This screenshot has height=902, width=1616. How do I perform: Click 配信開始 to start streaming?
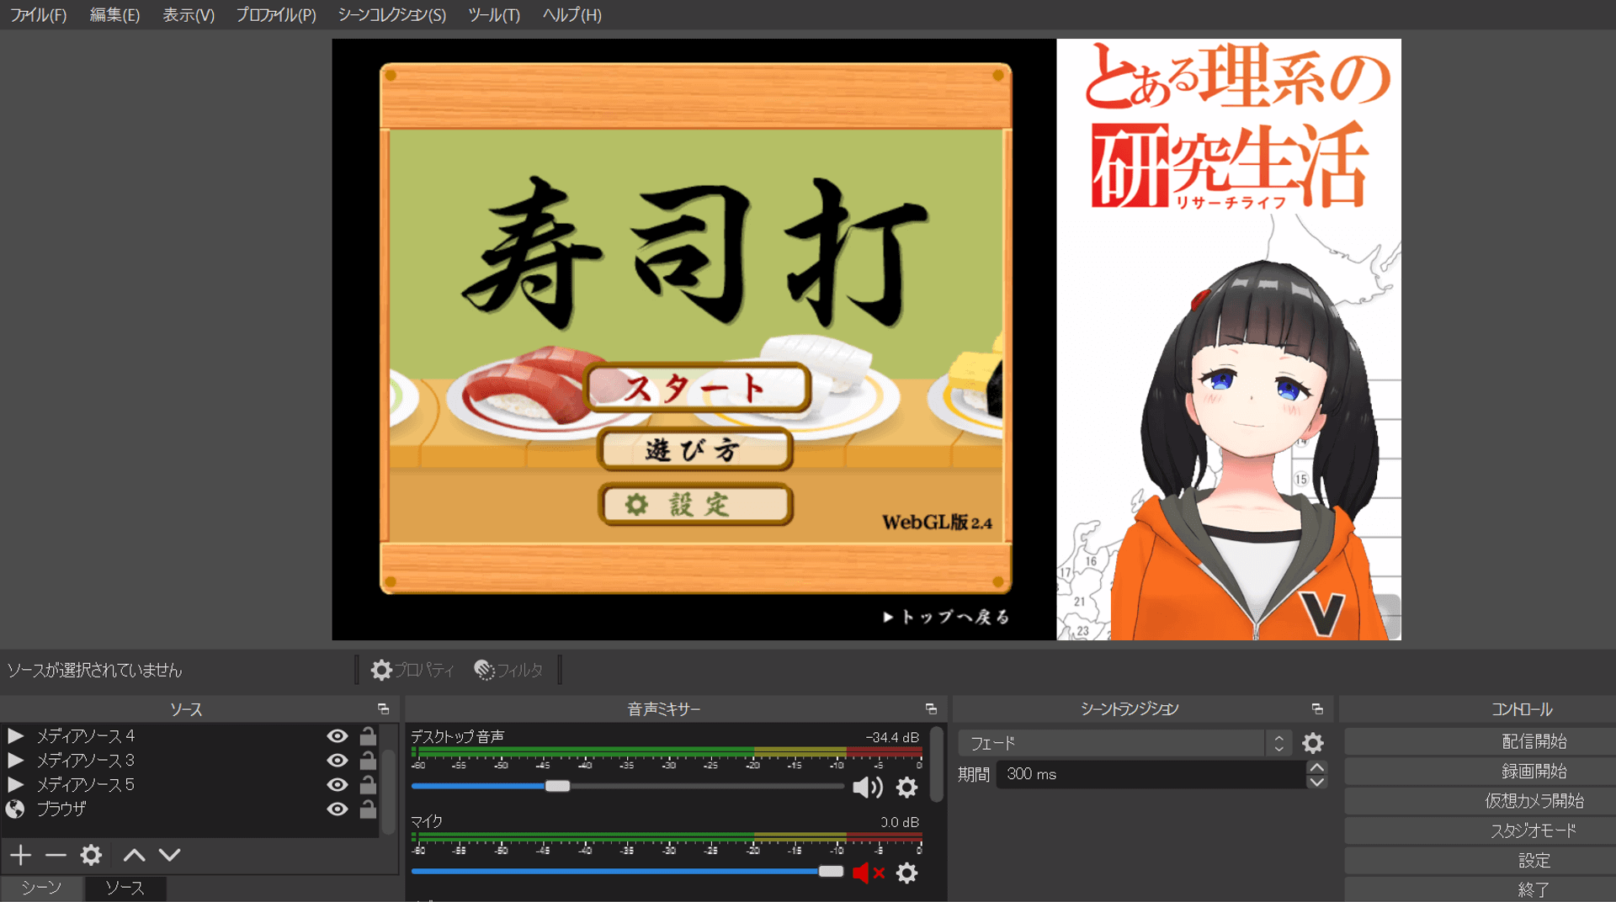[x=1534, y=741]
